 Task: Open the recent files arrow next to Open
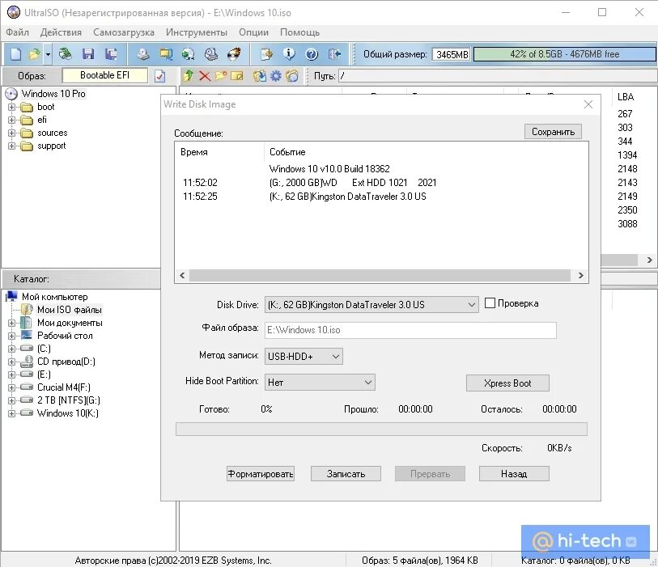pos(48,54)
